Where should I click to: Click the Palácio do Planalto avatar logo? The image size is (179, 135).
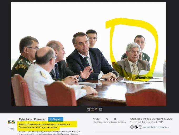pyautogui.click(x=11, y=122)
